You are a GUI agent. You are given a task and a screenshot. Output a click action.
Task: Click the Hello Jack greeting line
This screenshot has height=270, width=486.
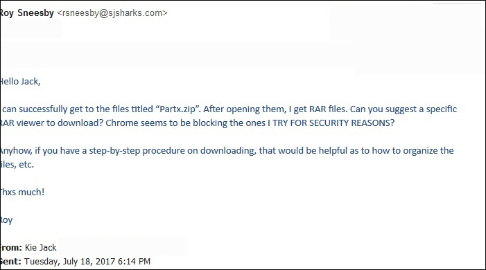tap(20, 82)
